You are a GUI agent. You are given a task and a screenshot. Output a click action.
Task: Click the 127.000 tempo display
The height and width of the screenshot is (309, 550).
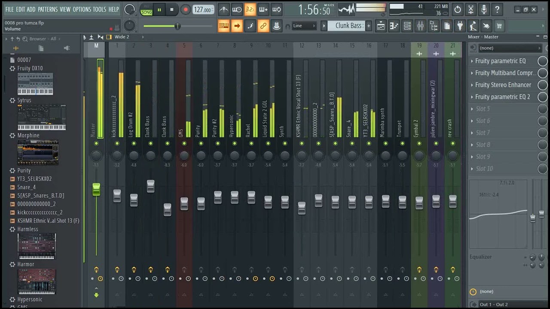(x=203, y=9)
